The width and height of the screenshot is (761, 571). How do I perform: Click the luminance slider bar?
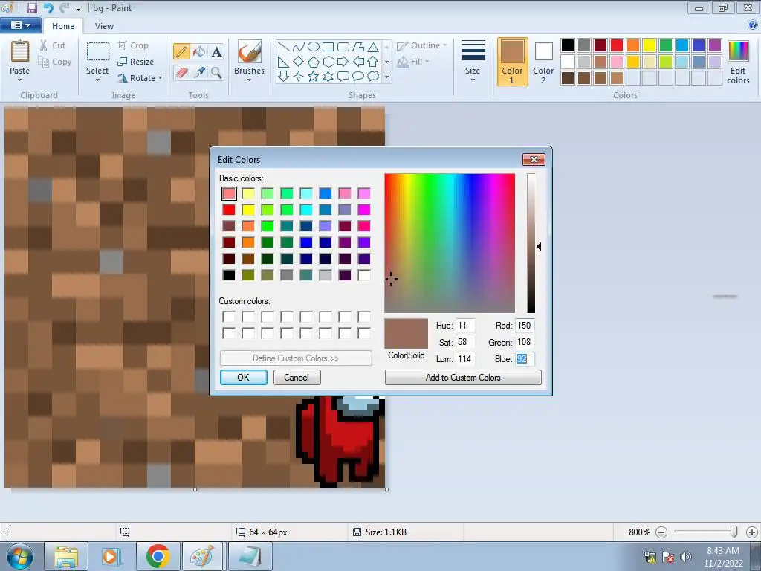point(531,243)
